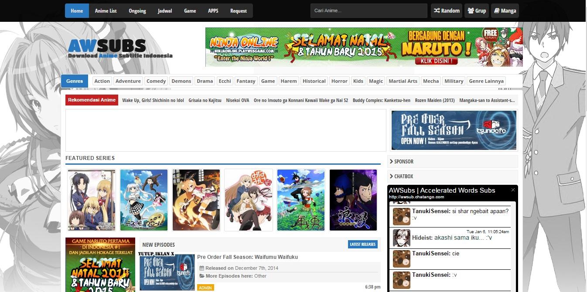The height and width of the screenshot is (292, 587).
Task: Open the Request page
Action: tap(239, 11)
